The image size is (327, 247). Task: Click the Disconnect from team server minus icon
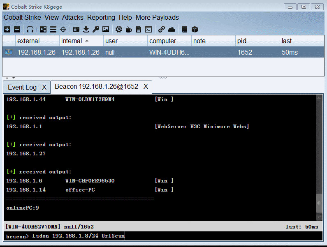(17, 30)
